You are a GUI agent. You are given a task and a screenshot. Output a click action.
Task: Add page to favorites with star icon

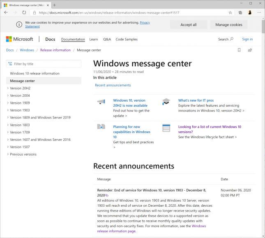230,12
